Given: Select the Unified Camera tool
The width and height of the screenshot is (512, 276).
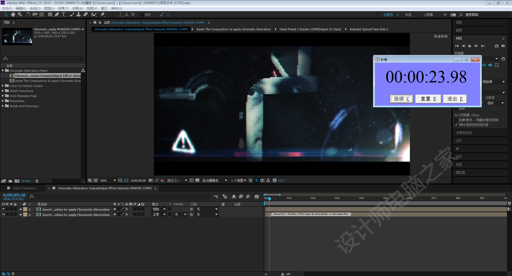Looking at the screenshot, I should (35, 14).
